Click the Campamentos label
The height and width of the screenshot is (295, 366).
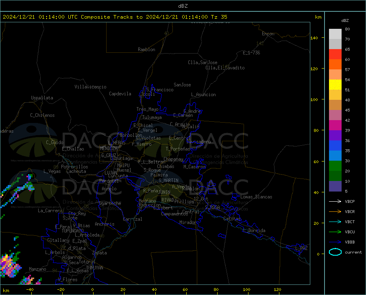tap(174, 214)
